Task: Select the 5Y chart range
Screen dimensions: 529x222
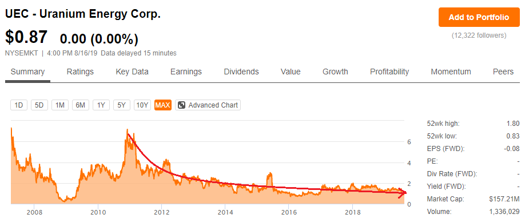Action: [x=121, y=105]
